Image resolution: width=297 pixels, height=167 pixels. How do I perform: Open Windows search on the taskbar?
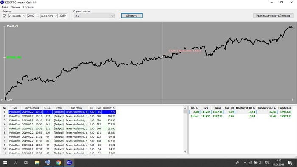16,163
